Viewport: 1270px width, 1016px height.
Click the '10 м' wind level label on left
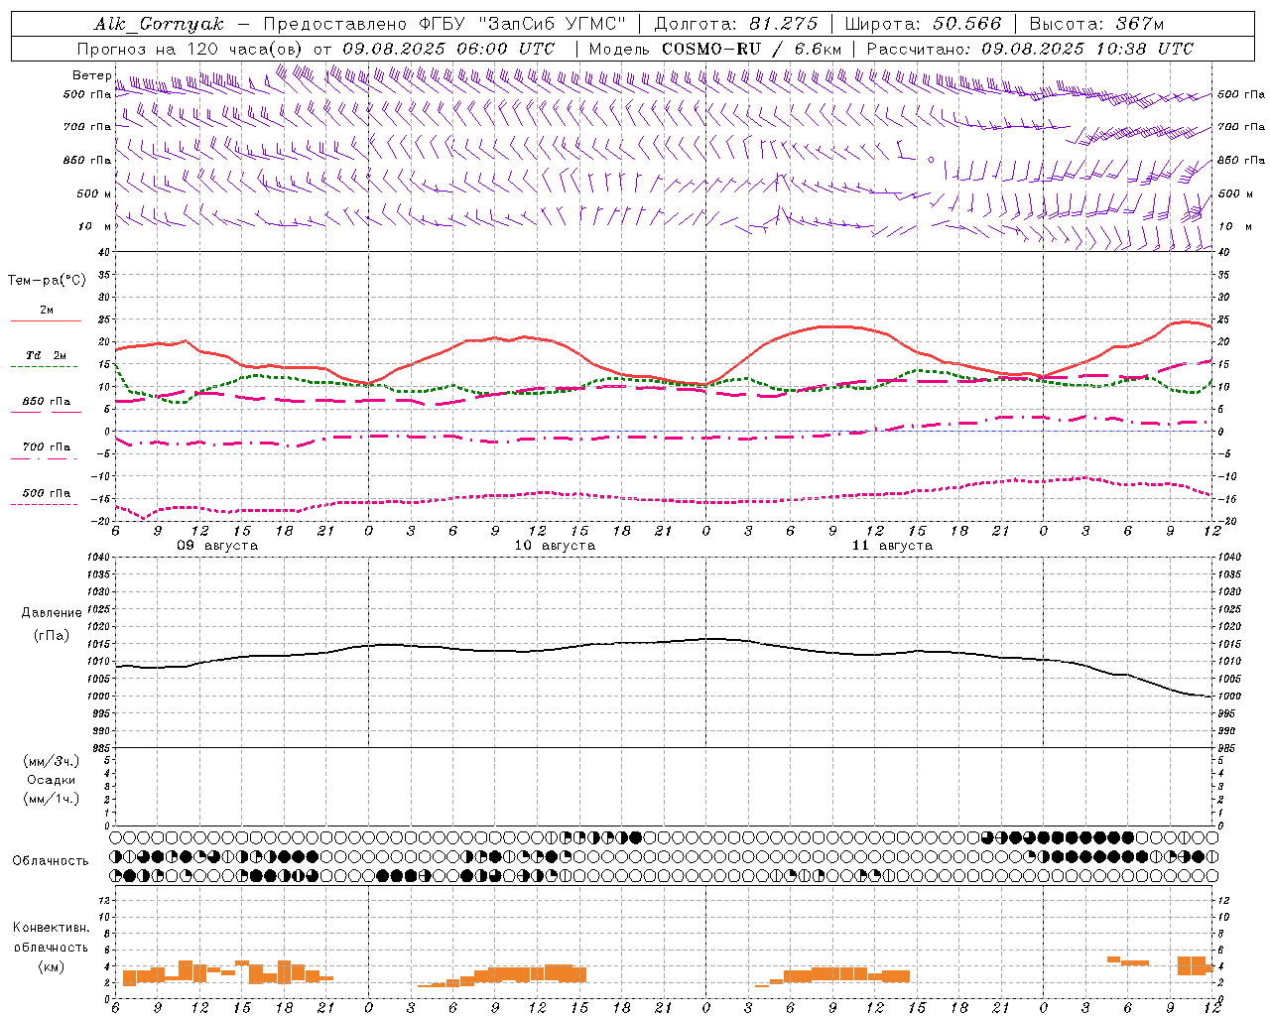point(94,226)
